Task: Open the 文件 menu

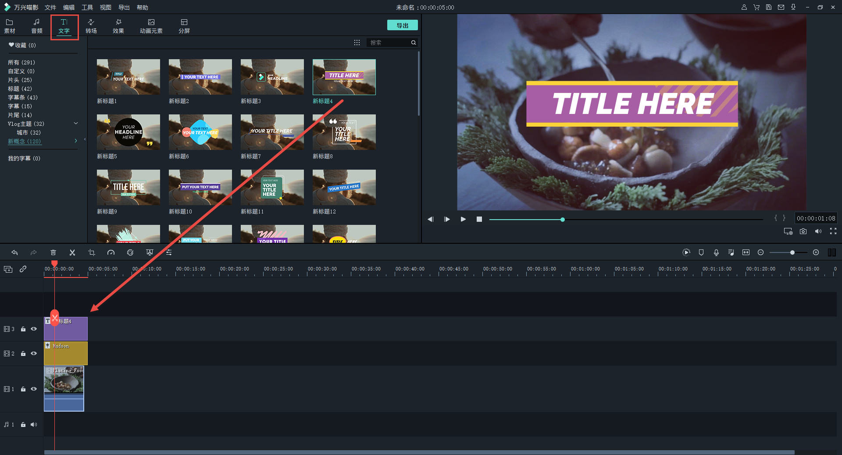Action: point(50,7)
